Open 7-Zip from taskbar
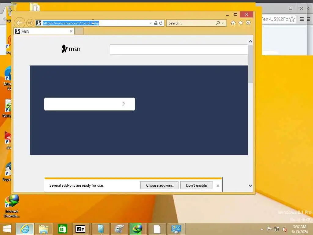313x235 pixels. pyautogui.click(x=80, y=229)
